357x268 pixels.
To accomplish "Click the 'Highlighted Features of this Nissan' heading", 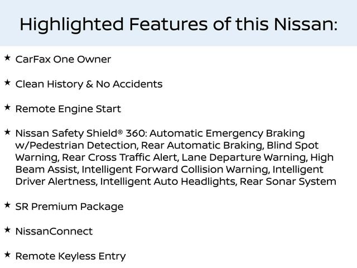I will [178, 24].
